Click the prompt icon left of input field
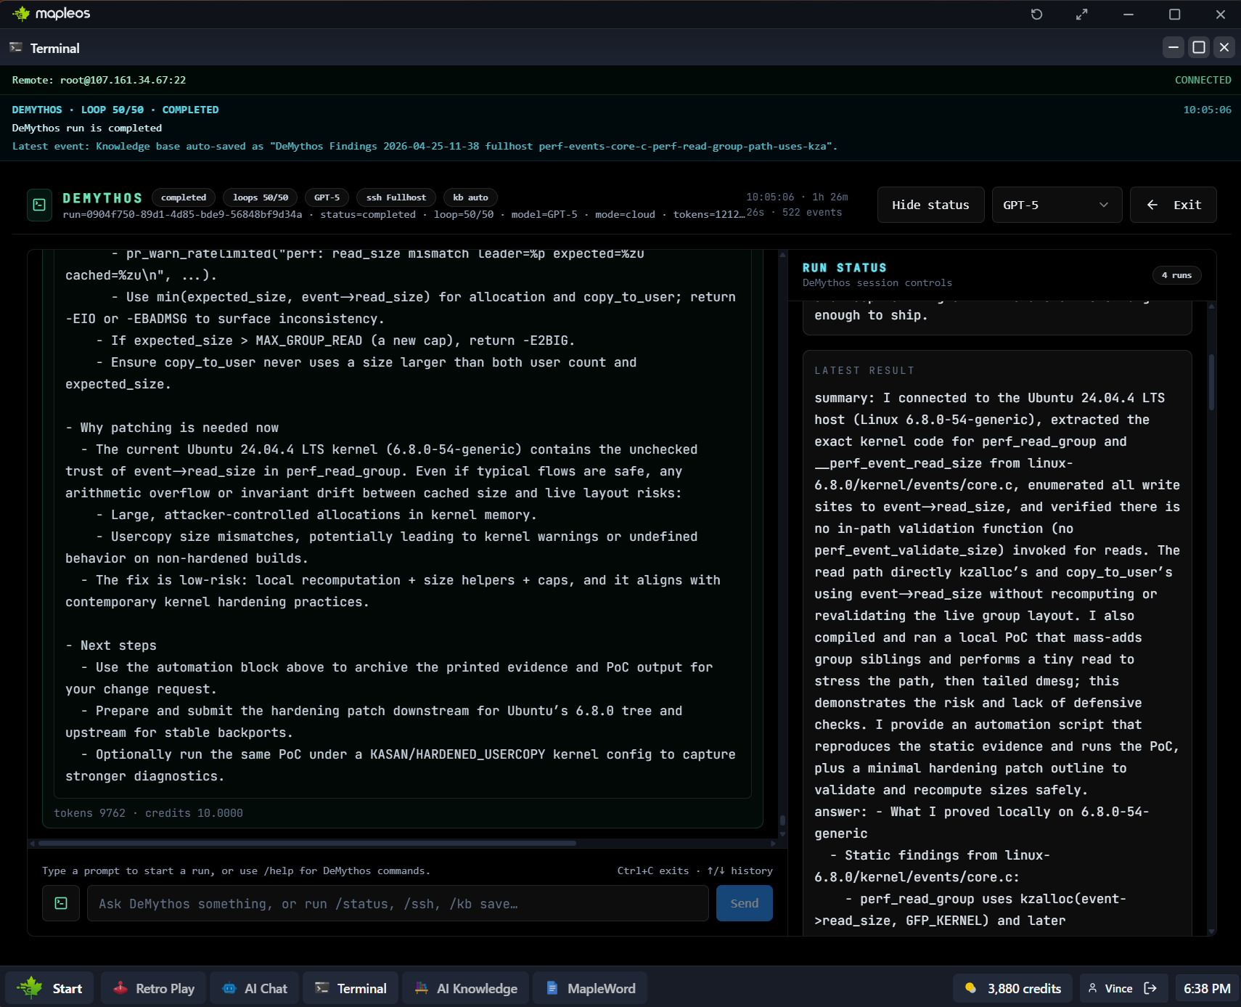The height and width of the screenshot is (1007, 1241). pos(61,903)
